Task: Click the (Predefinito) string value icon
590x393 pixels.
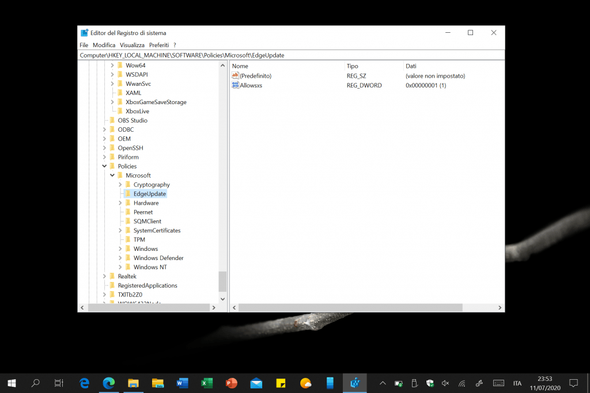Action: 235,75
